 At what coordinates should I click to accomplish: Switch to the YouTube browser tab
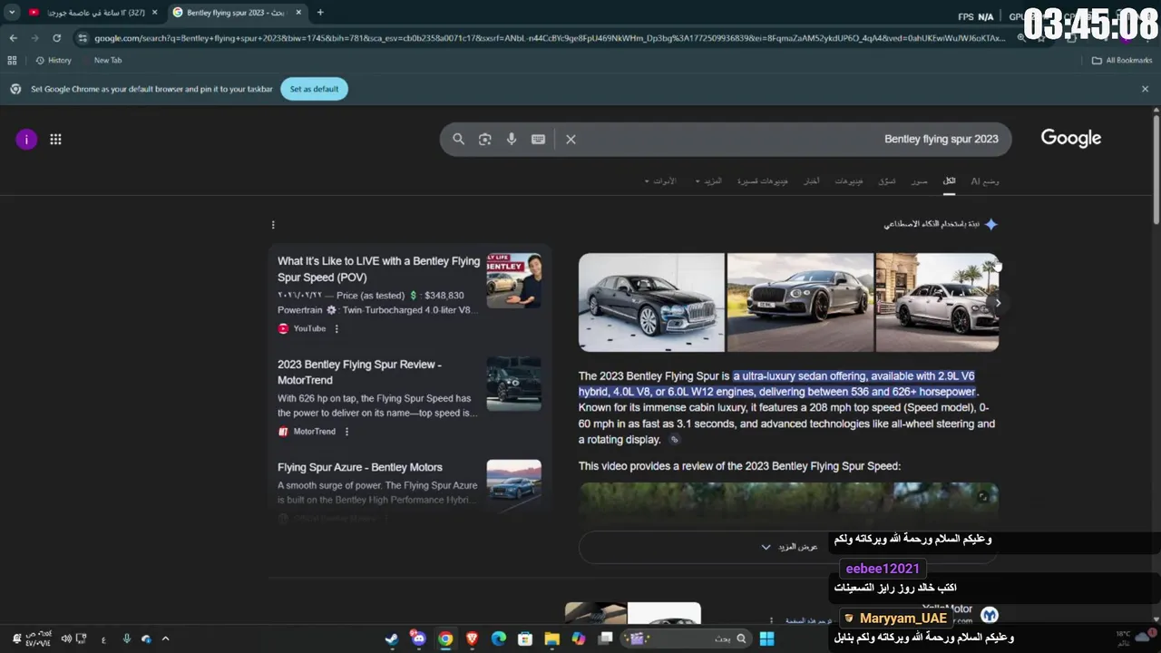93,13
